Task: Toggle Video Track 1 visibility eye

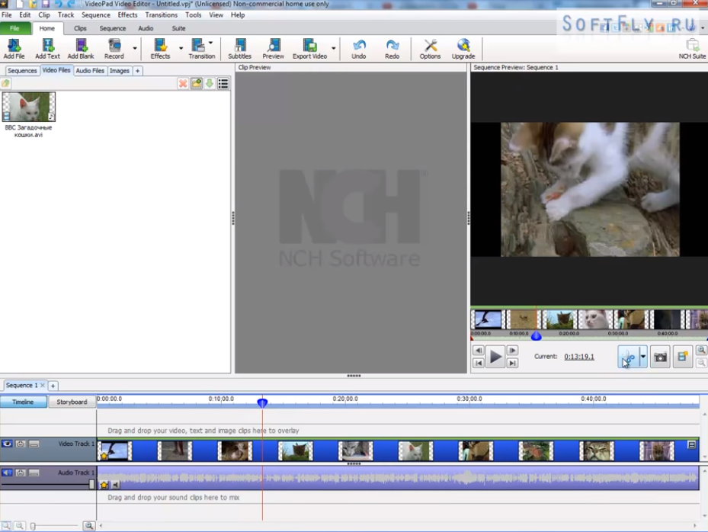Action: click(7, 444)
